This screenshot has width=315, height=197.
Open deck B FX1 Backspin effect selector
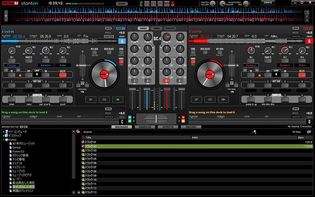(x=251, y=65)
